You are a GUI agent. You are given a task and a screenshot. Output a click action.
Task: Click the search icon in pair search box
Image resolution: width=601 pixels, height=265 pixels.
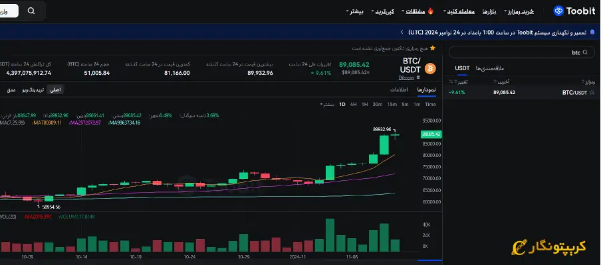tap(585, 53)
